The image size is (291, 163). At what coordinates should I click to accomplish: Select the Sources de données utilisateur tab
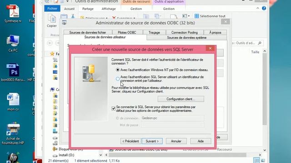[x=105, y=37]
